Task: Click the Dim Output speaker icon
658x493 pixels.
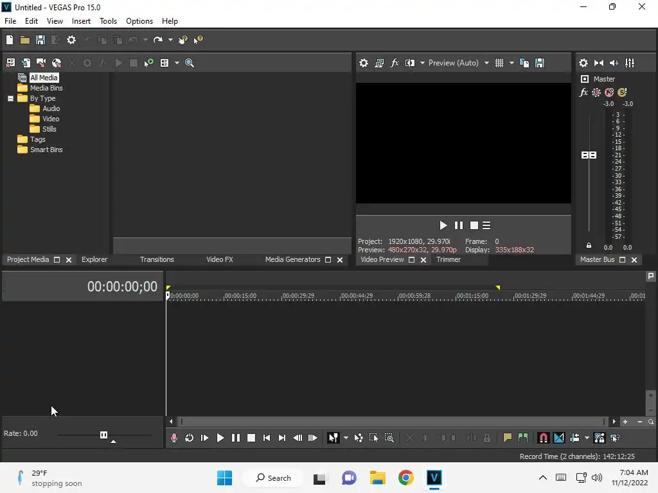Action: (614, 63)
